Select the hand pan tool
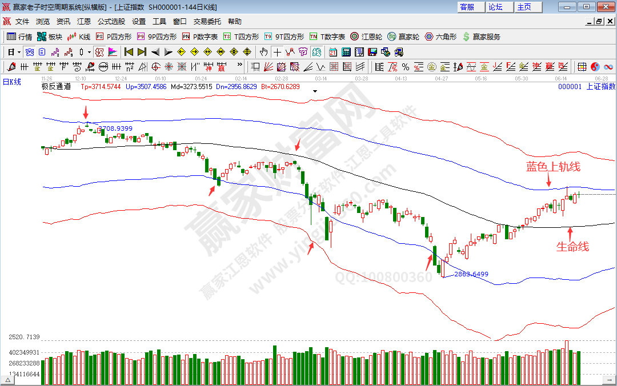 coord(265,52)
